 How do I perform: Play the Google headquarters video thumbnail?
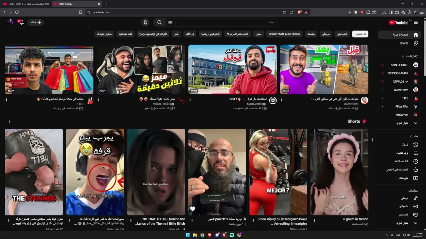point(232,69)
